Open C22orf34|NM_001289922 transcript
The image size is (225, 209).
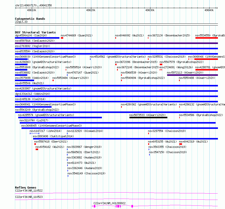tap(109, 203)
